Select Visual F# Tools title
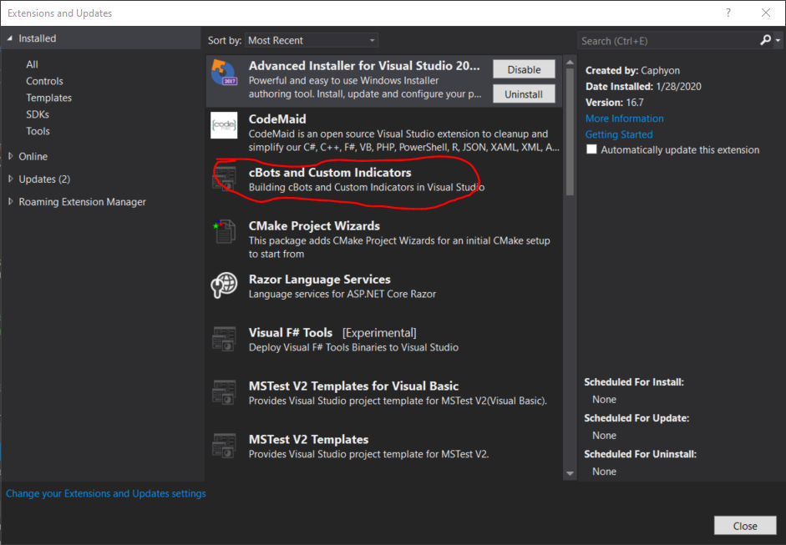The height and width of the screenshot is (545, 786). (290, 333)
